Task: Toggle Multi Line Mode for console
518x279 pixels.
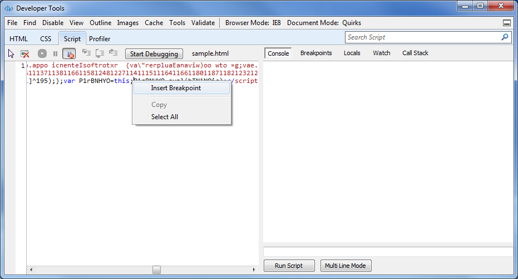Action: pos(346,266)
